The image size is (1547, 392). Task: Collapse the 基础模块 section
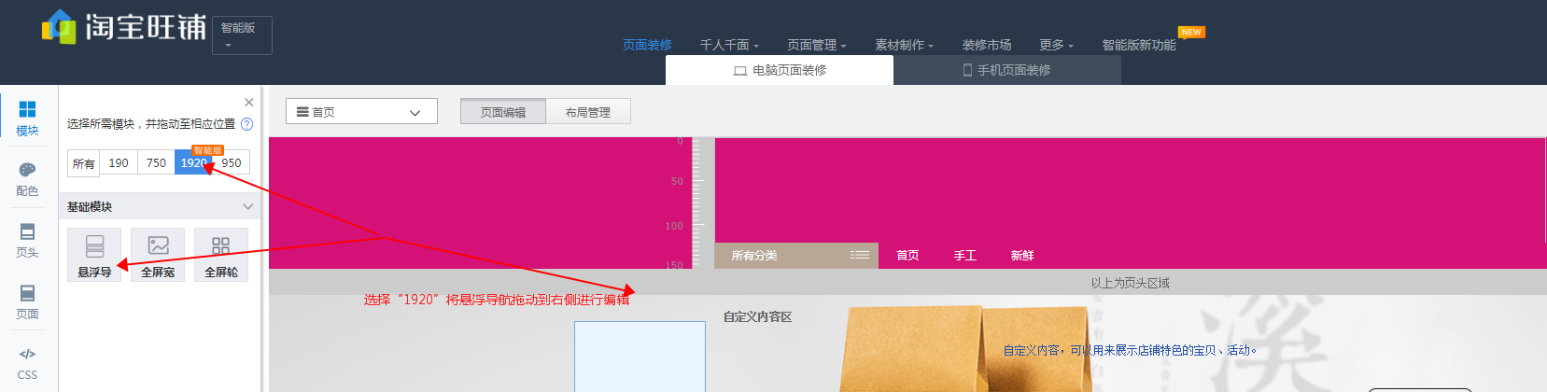(x=247, y=206)
